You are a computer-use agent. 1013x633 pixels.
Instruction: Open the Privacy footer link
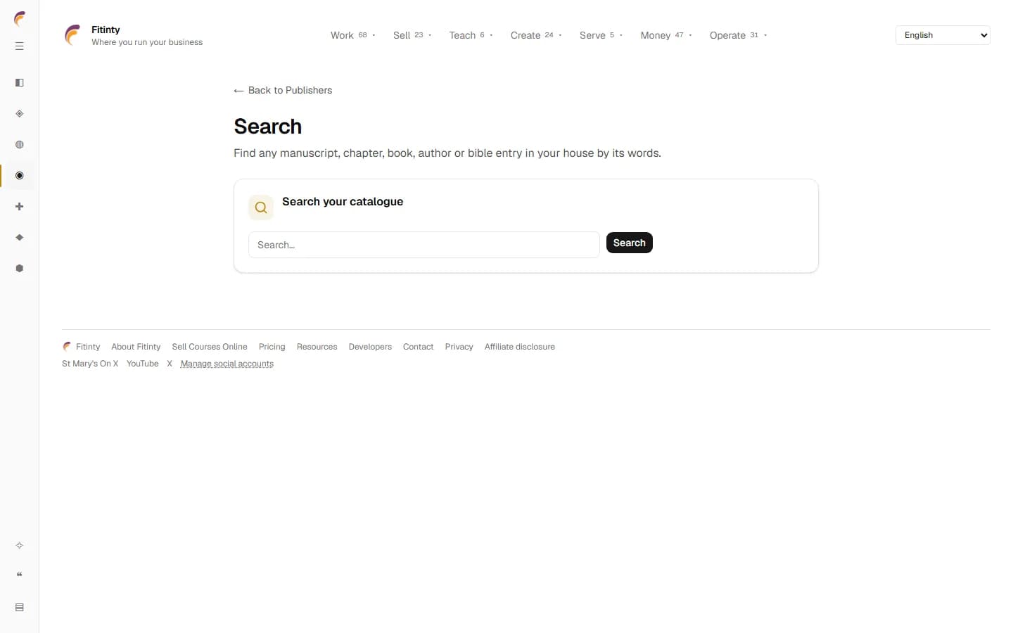click(459, 347)
